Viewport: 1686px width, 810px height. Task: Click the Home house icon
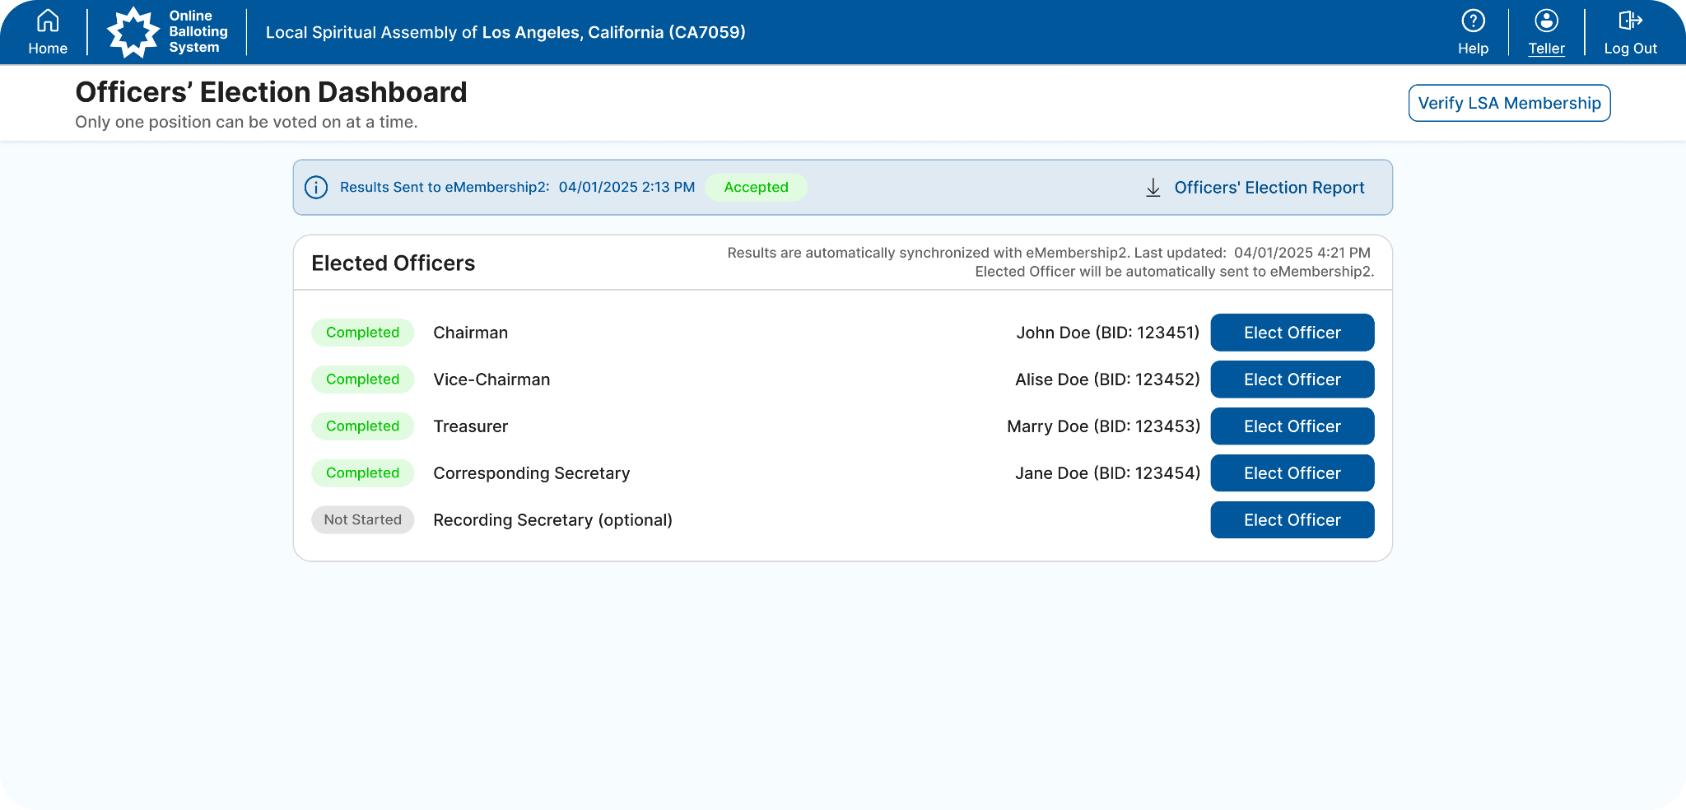pos(48,21)
